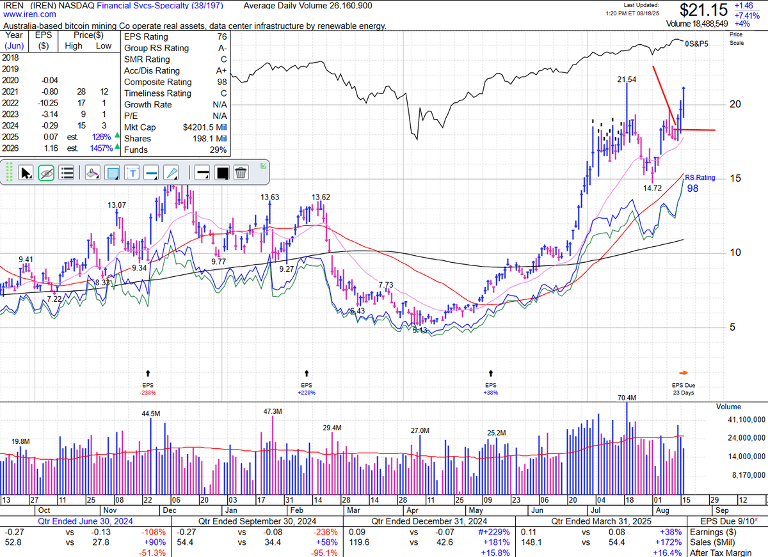Viewport: 768px width, 557px height.
Task: Select the text box tool
Action: click(132, 173)
